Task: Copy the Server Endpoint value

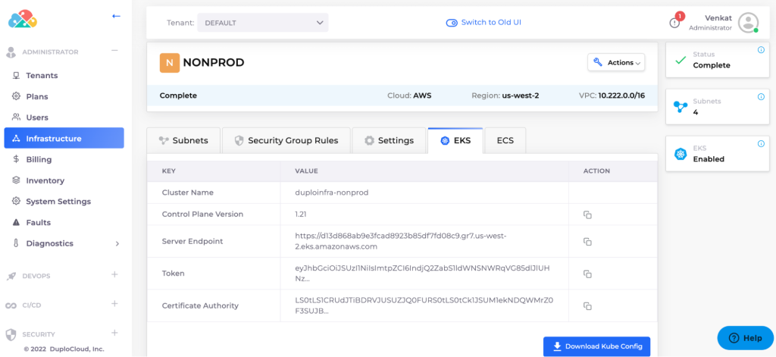Action: pos(587,242)
